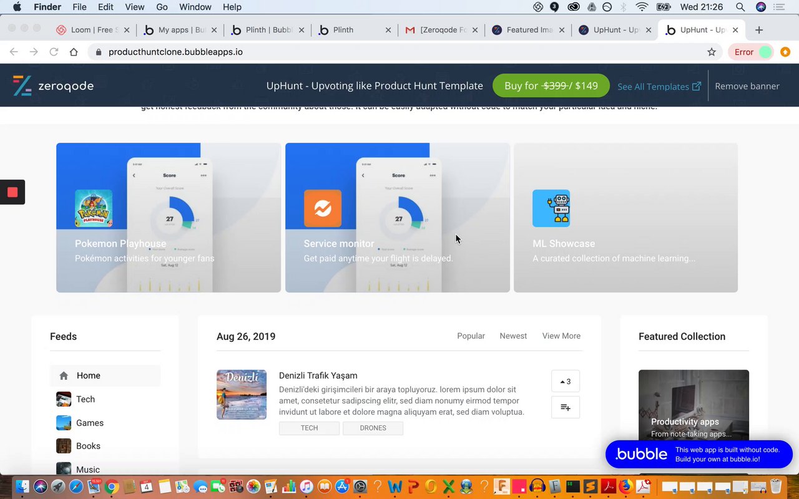799x499 pixels.
Task: Open the ML Showcase robot icon
Action: coord(551,208)
